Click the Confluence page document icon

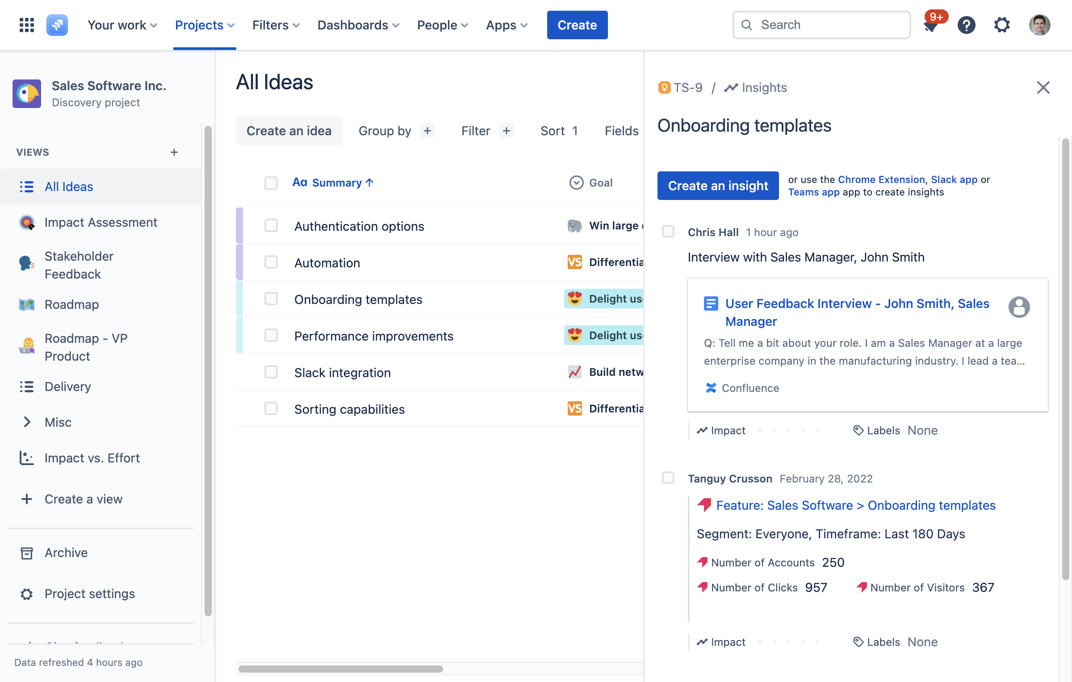(711, 304)
